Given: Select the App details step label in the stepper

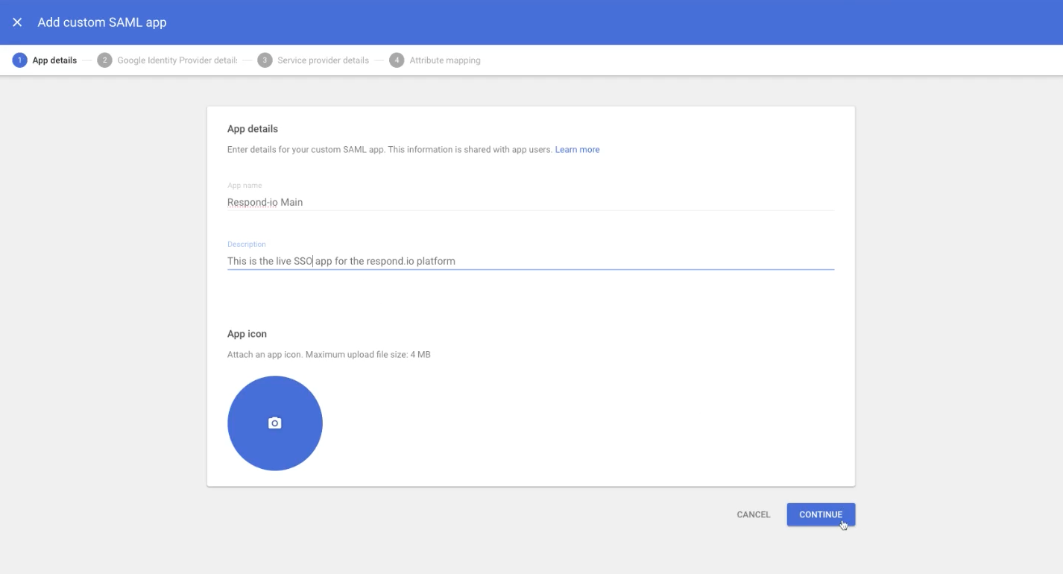Looking at the screenshot, I should coord(54,60).
